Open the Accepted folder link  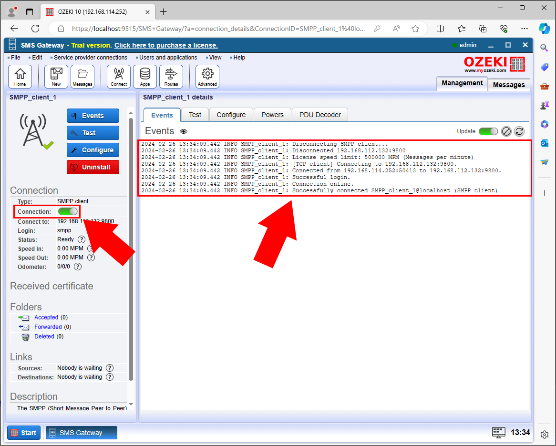(x=46, y=317)
